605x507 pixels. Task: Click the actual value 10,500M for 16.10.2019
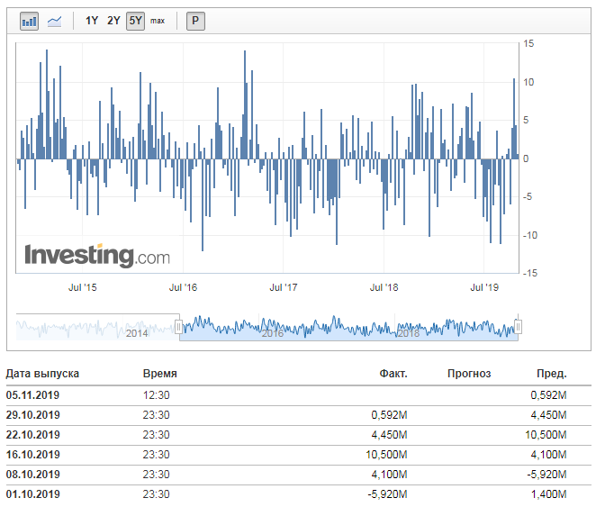(386, 455)
